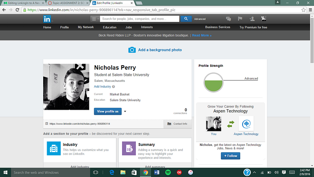Click the Nicholas Perry profile photo

pyautogui.click(x=66, y=87)
